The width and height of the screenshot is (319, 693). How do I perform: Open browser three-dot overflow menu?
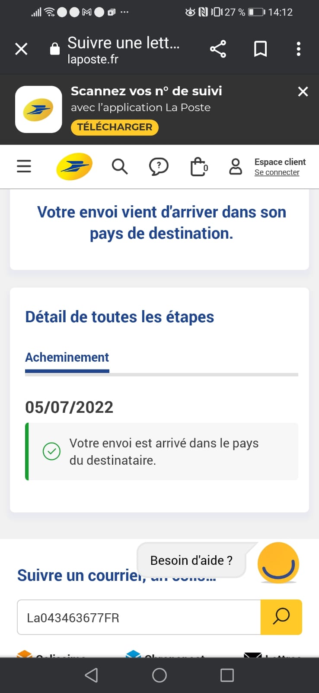pyautogui.click(x=298, y=49)
